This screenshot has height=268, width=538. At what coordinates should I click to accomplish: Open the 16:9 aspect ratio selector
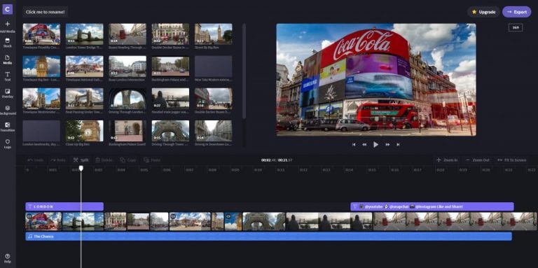pyautogui.click(x=516, y=28)
